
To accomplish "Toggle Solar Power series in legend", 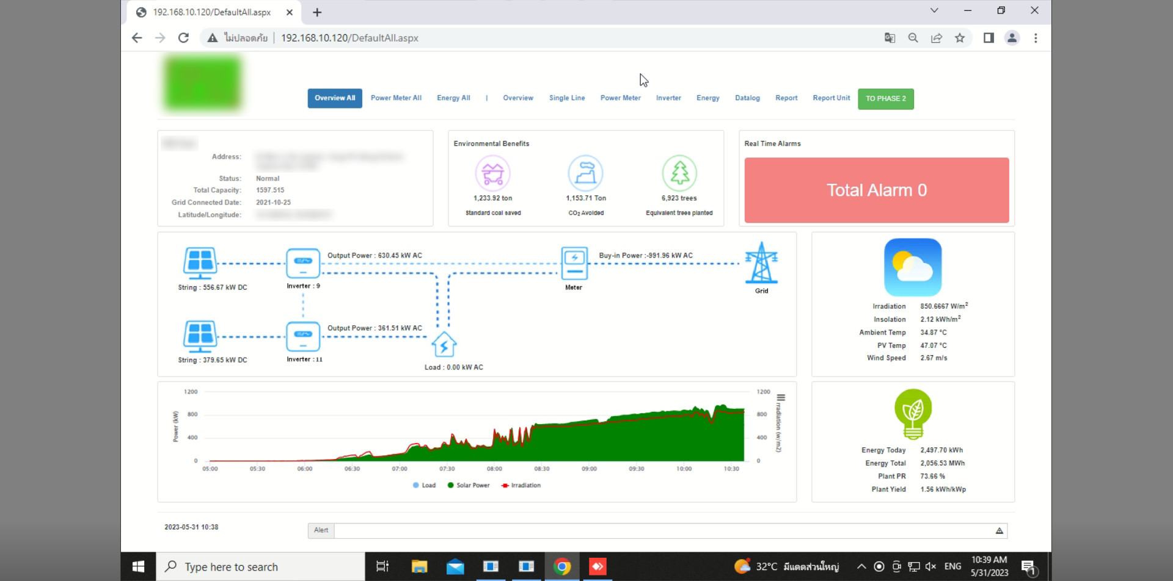I will tap(469, 485).
